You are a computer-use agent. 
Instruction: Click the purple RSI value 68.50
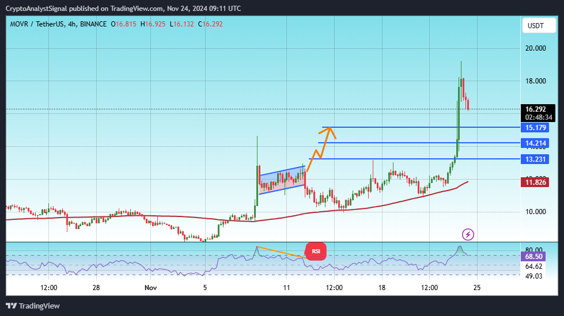(533, 256)
